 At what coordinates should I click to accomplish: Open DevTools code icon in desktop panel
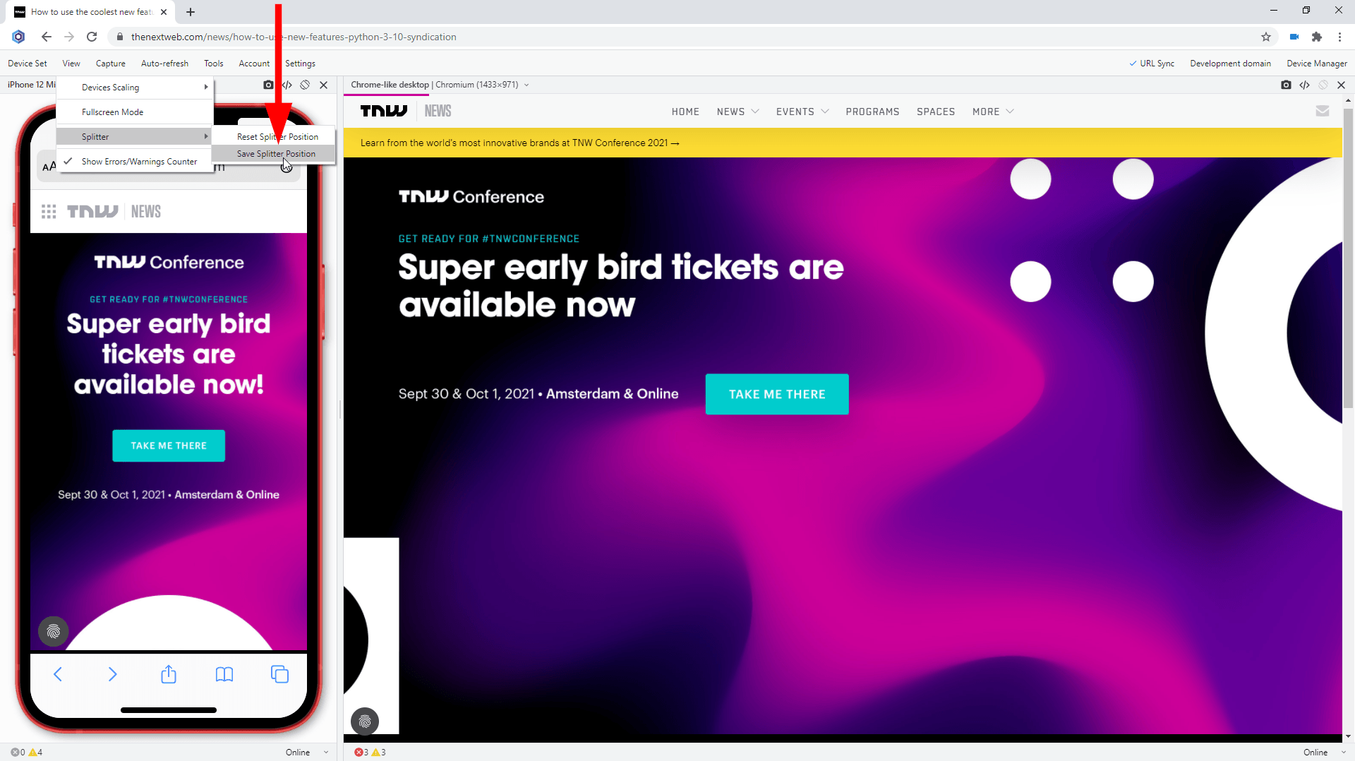click(x=1304, y=85)
